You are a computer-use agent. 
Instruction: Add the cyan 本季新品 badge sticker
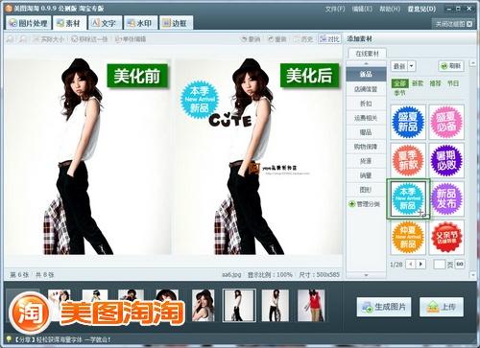tap(408, 198)
